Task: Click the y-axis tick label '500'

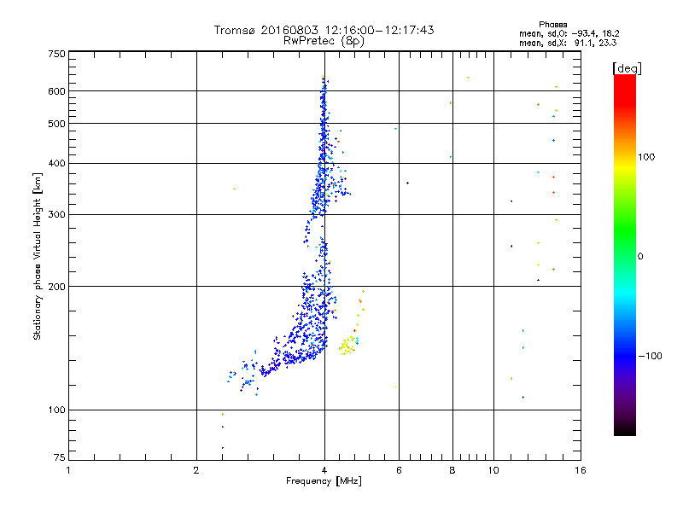Action: (56, 124)
